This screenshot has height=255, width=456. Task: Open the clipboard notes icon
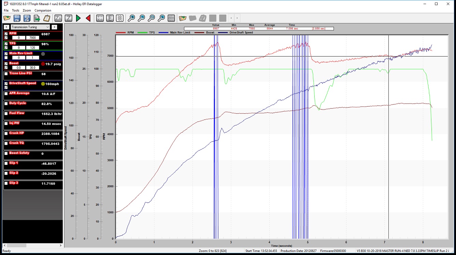point(47,18)
